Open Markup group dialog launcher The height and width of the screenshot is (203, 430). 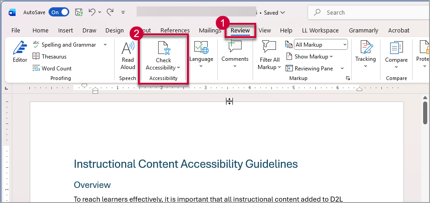(348, 78)
